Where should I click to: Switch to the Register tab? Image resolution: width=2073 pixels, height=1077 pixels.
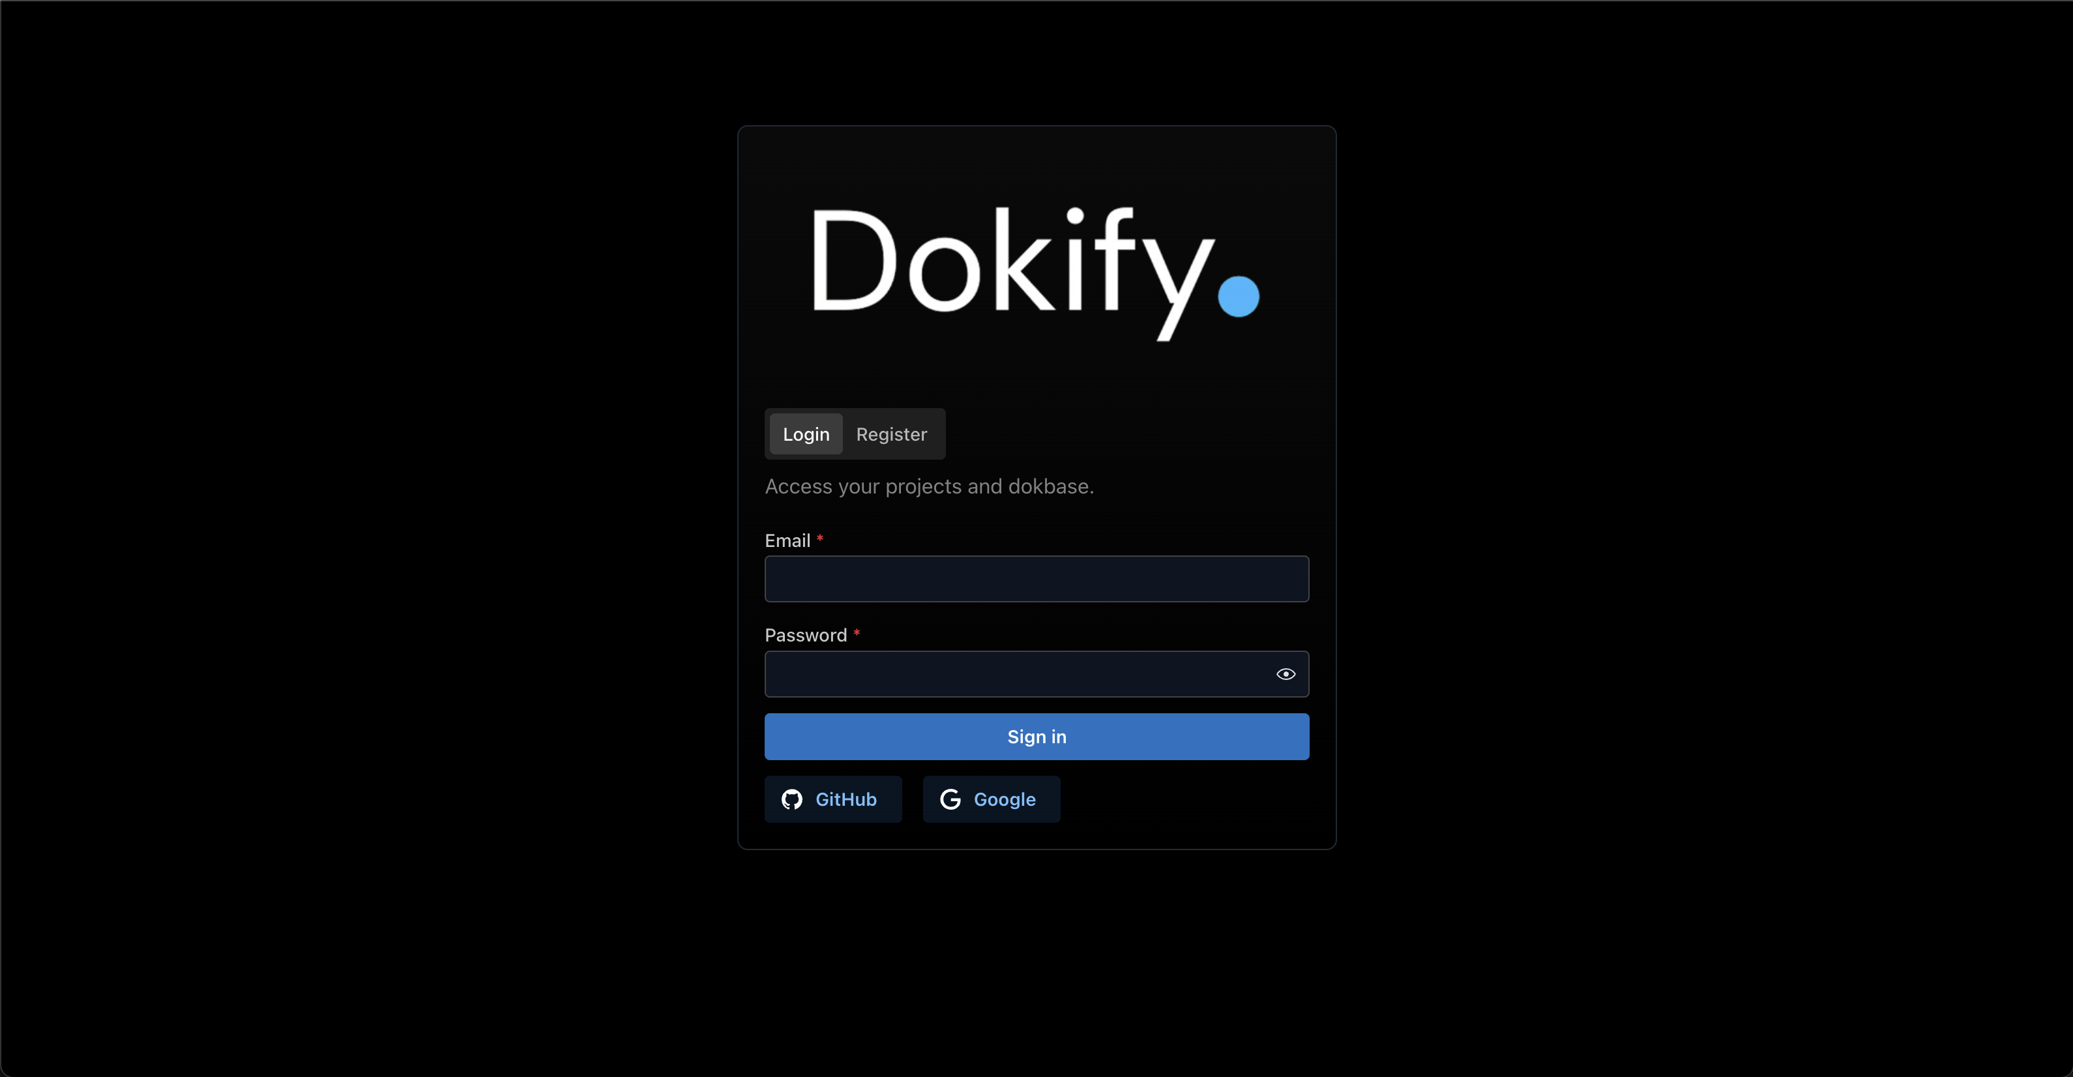pyautogui.click(x=892, y=434)
